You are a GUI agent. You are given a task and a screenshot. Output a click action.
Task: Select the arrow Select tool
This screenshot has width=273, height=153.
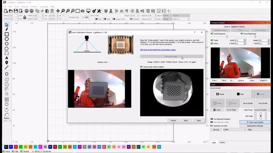7,25
